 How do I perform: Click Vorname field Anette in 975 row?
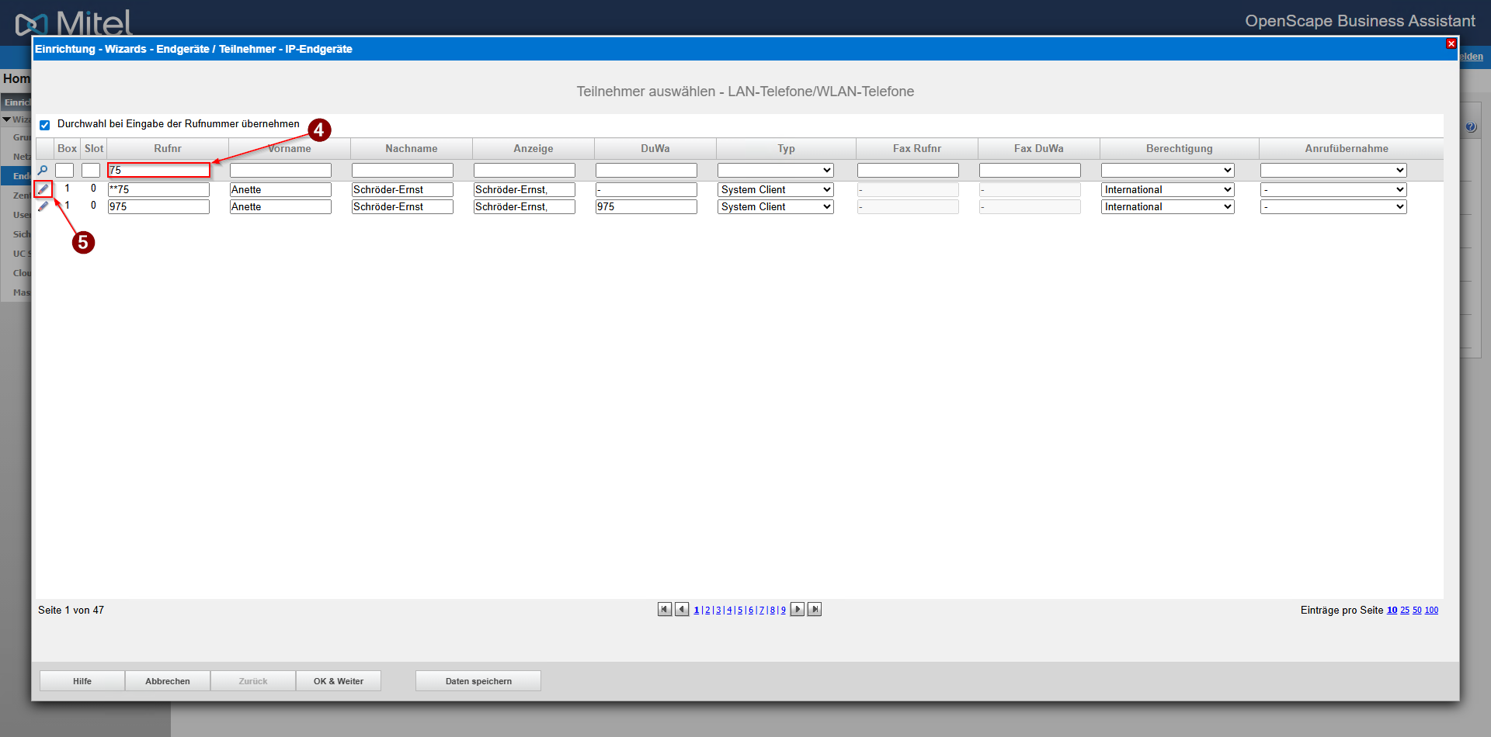280,206
